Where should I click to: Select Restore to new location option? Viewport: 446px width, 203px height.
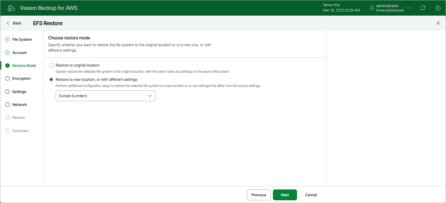(x=51, y=79)
